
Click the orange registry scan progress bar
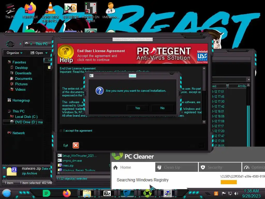pos(229,182)
